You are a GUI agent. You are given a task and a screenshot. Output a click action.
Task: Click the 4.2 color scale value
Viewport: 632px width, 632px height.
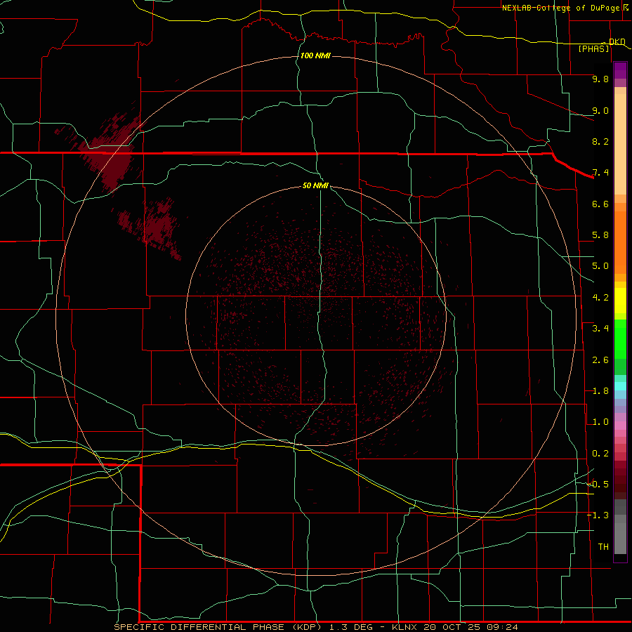tap(600, 298)
